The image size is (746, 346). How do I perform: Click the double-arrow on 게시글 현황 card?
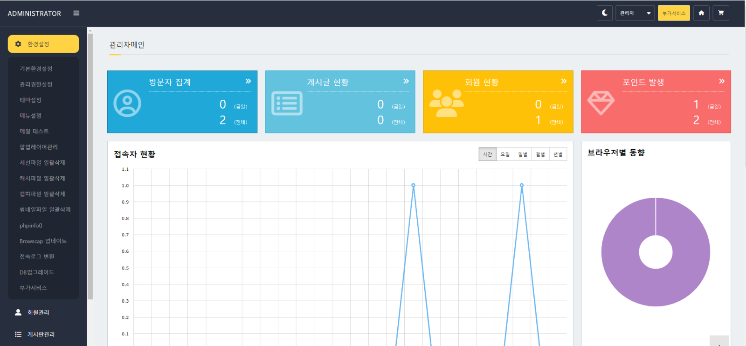(x=406, y=81)
